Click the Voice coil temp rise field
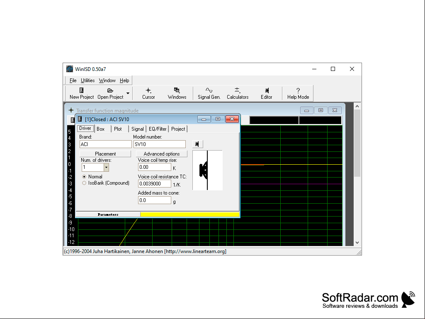425x319 pixels. pos(155,167)
